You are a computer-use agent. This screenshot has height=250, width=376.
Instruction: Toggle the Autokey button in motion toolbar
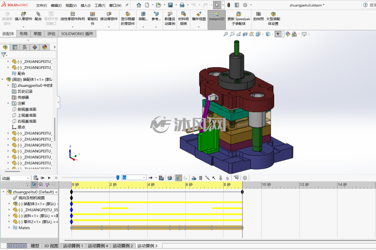pos(178,178)
